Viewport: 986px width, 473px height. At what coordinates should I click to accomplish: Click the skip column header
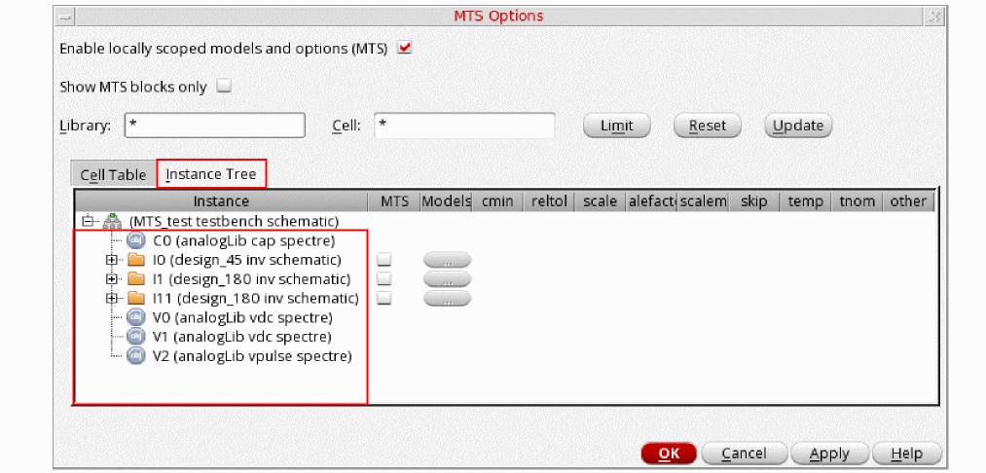(754, 201)
